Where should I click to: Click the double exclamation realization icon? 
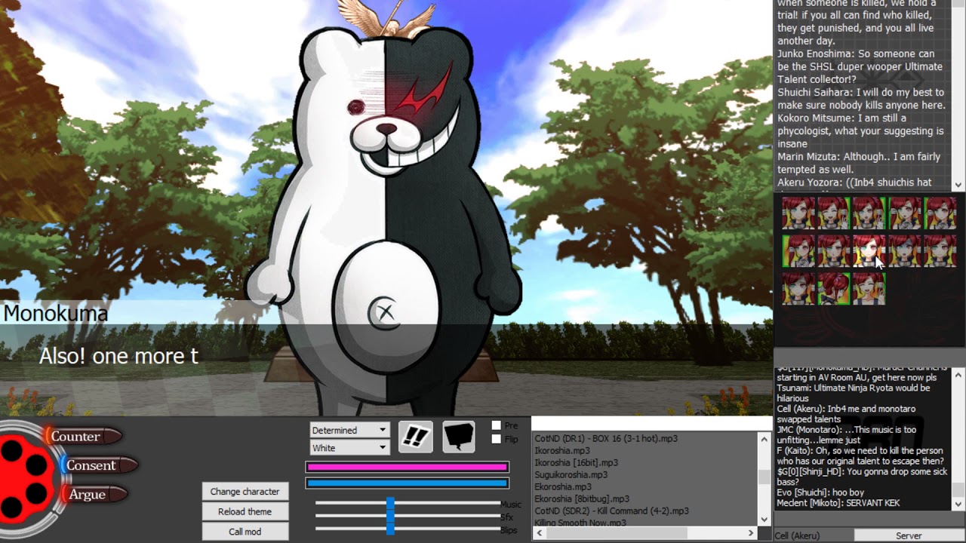pos(416,437)
